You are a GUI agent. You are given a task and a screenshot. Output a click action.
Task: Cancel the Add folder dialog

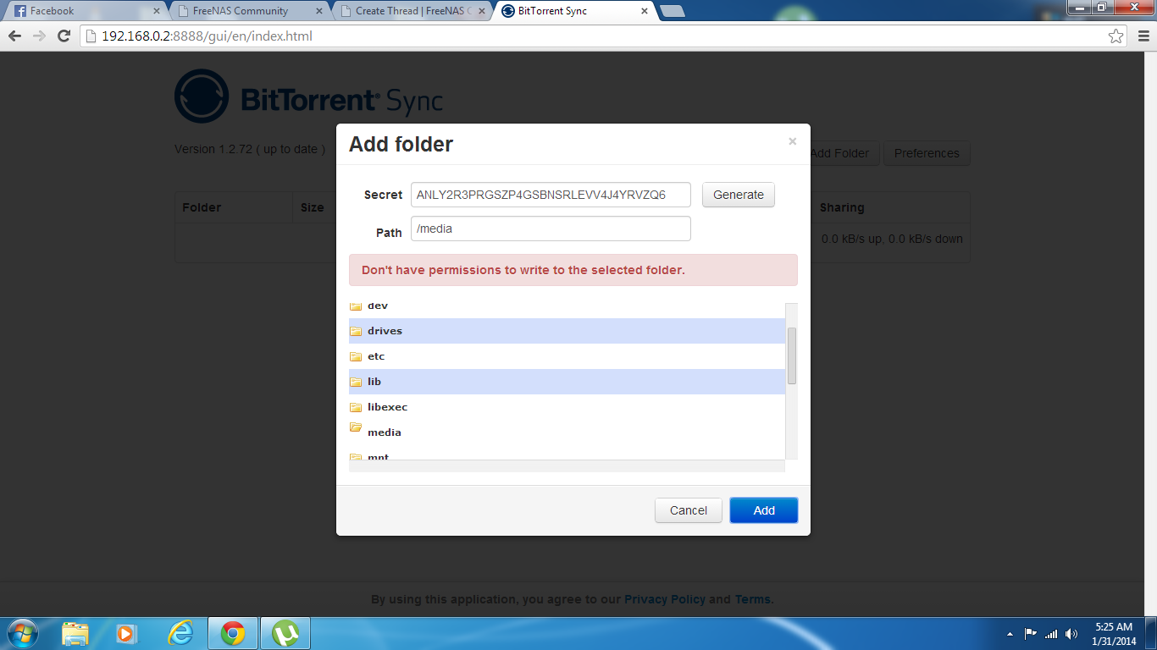(689, 510)
